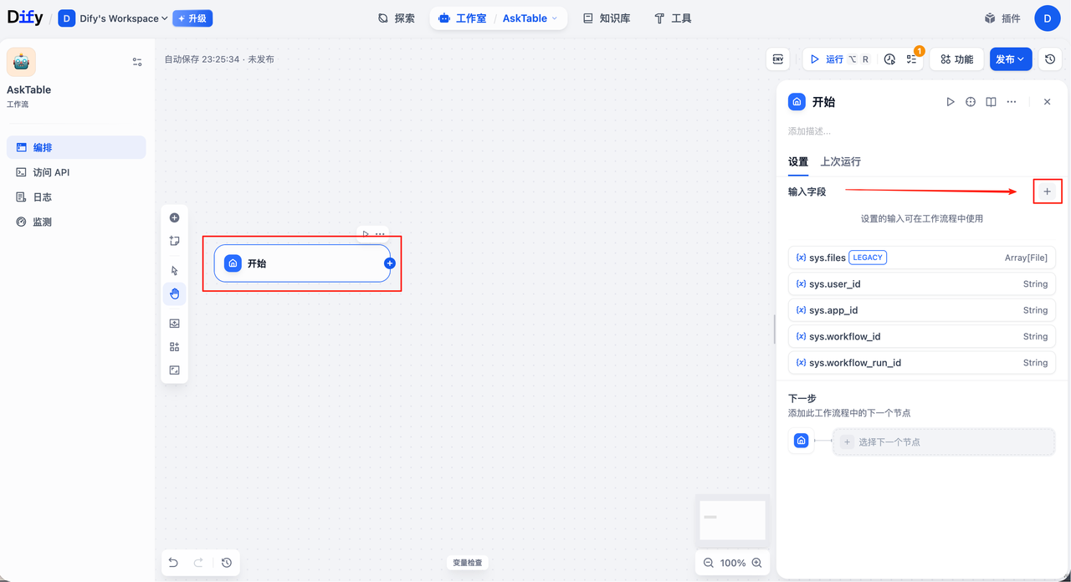Click the add input field plus icon

pos(1047,191)
